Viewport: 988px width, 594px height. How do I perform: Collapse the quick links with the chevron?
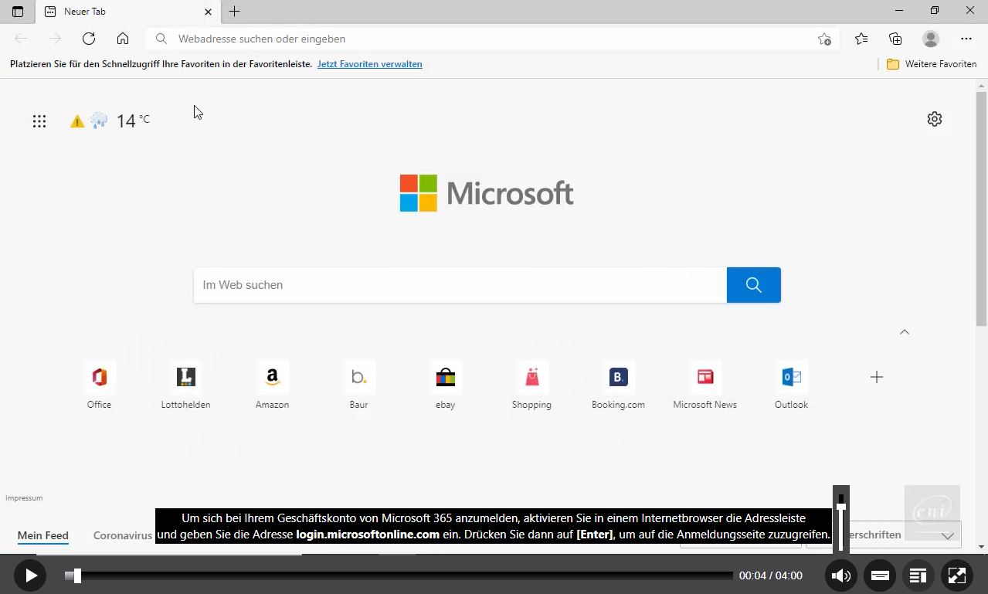(x=905, y=332)
